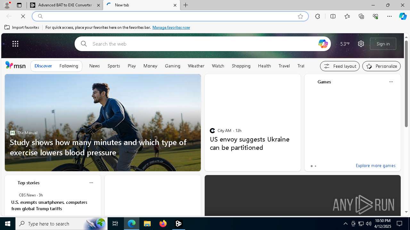Open U.S. exempts smartphones tariff story
Viewport: 410px width, 230px height.
pyautogui.click(x=49, y=205)
